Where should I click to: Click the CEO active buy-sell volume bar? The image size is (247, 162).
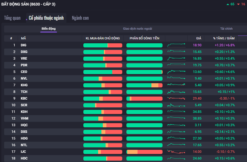coord(103,72)
